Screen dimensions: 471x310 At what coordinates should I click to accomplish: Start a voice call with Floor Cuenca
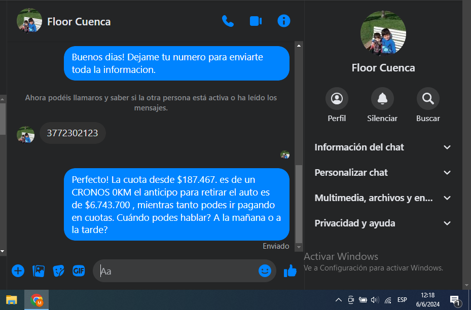(x=228, y=21)
